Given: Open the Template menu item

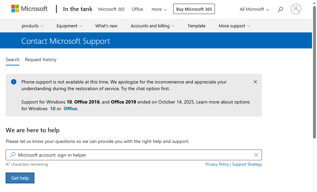Looking at the screenshot, I should 196,26.
